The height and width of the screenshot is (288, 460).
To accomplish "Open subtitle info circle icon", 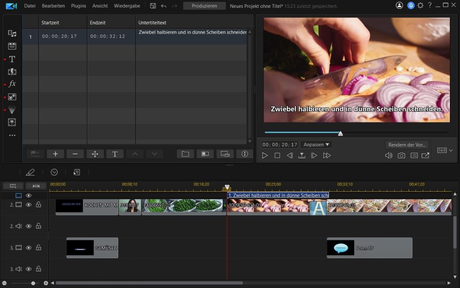I will 245,154.
